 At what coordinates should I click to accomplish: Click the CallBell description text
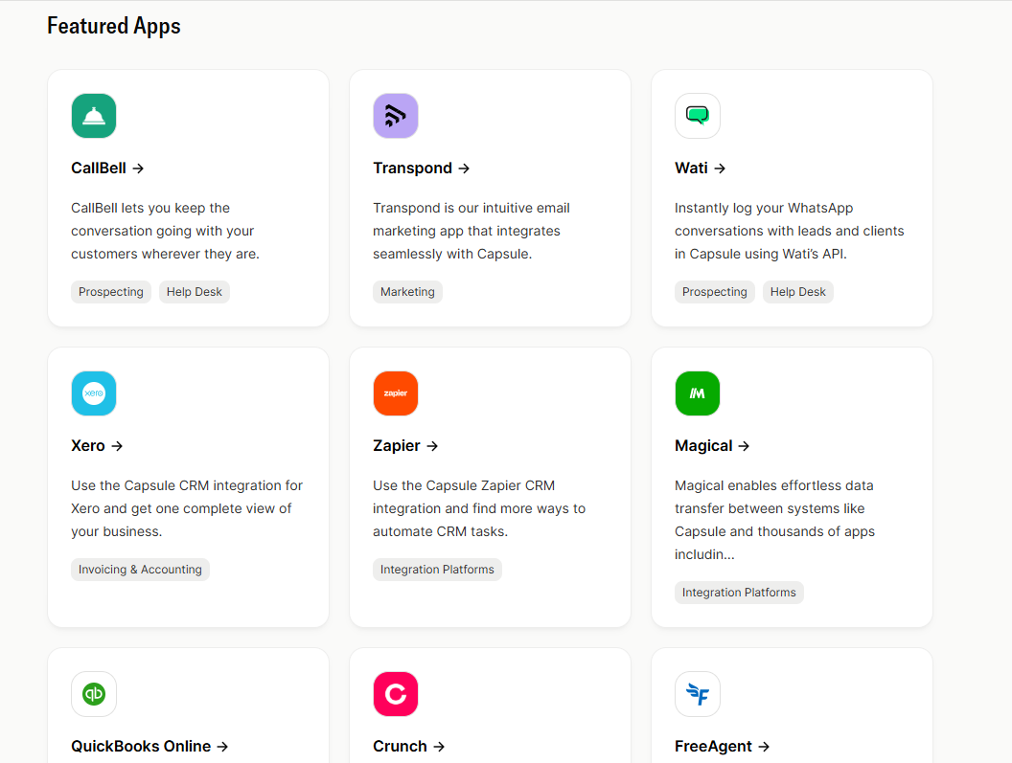165,231
